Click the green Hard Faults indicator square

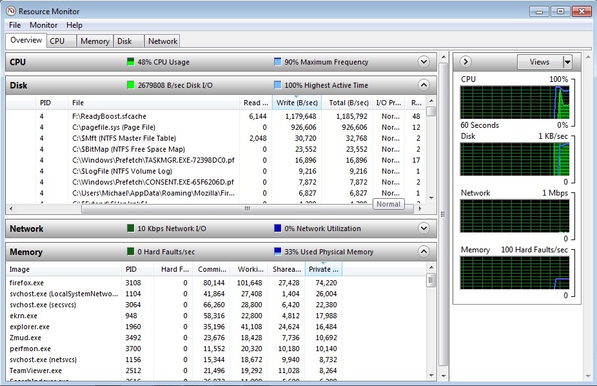coord(131,252)
